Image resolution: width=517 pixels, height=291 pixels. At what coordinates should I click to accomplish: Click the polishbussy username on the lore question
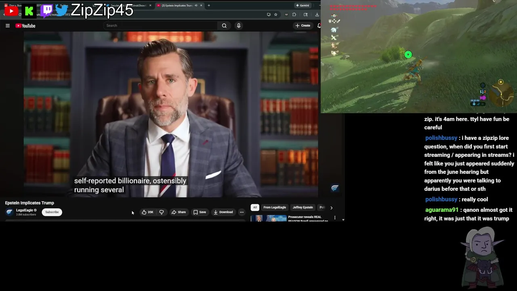441,138
